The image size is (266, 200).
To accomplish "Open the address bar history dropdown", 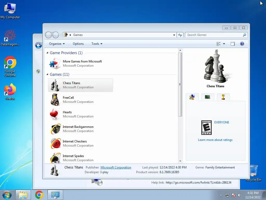I will pyautogui.click(x=174, y=35).
